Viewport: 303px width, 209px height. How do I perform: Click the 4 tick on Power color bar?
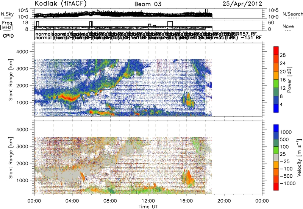281,104
